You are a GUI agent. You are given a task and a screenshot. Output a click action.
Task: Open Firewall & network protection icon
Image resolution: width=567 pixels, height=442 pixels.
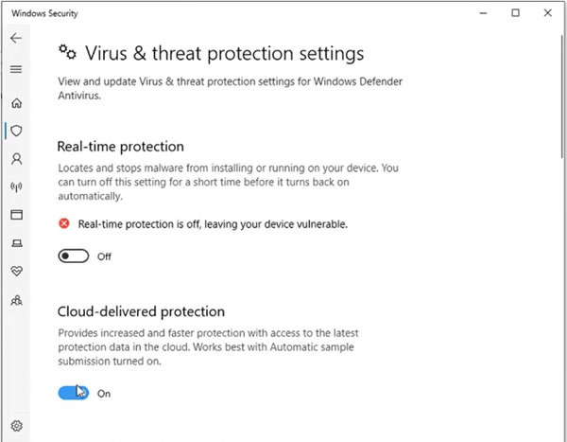coord(15,186)
